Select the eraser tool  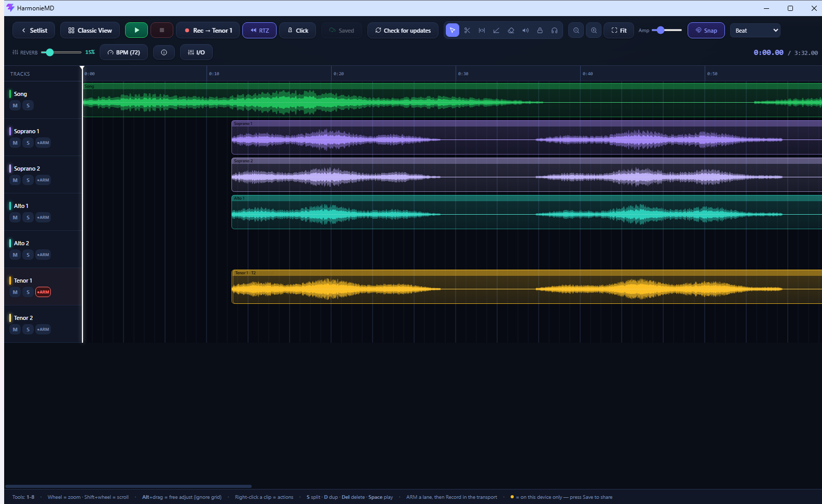point(511,31)
